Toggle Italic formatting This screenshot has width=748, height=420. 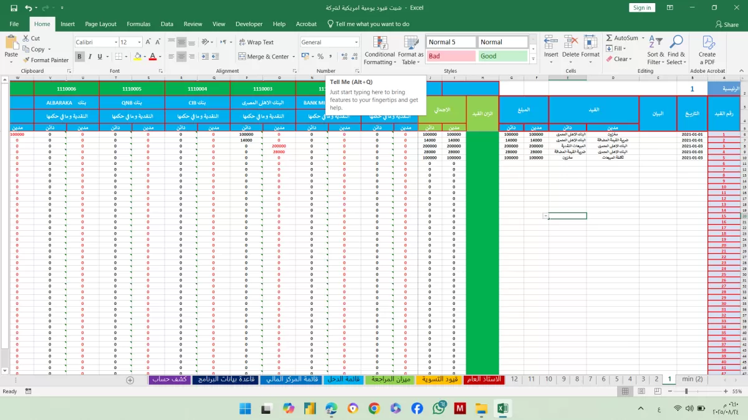[x=90, y=57]
